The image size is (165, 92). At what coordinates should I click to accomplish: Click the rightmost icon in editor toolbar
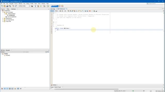pyautogui.click(x=96, y=11)
